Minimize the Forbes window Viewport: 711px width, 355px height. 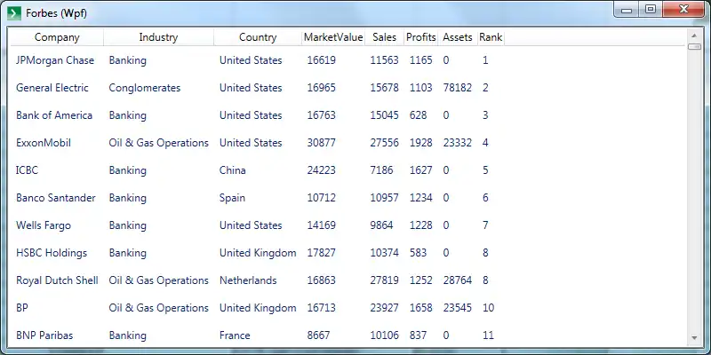[x=627, y=10]
